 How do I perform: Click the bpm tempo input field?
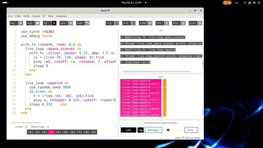pyautogui.click(x=153, y=130)
